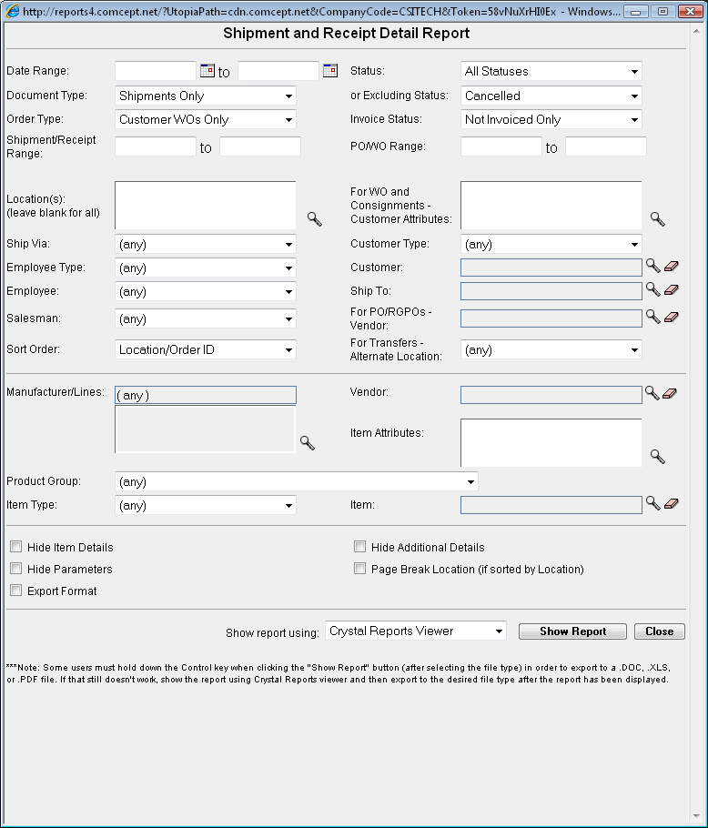Enable the Hide Item Details checkbox

click(x=16, y=548)
